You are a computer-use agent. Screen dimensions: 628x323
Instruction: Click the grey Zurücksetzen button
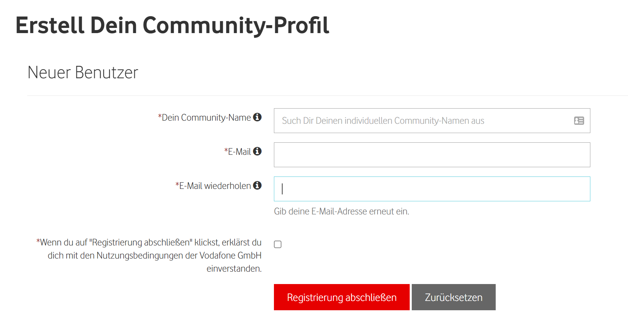coord(453,297)
